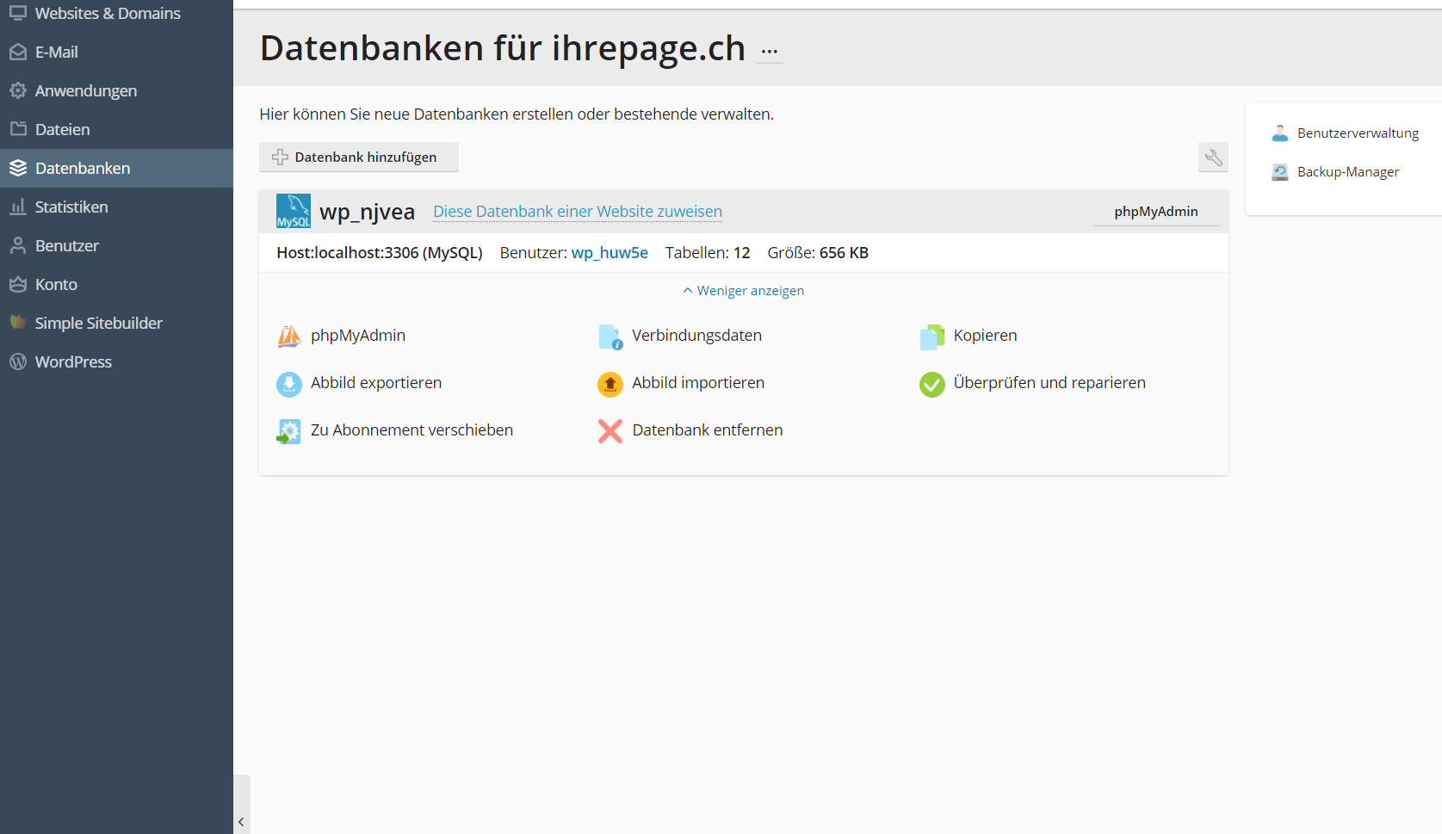Move database with Zu Abonnement verschieben
The image size is (1442, 834).
coord(412,429)
